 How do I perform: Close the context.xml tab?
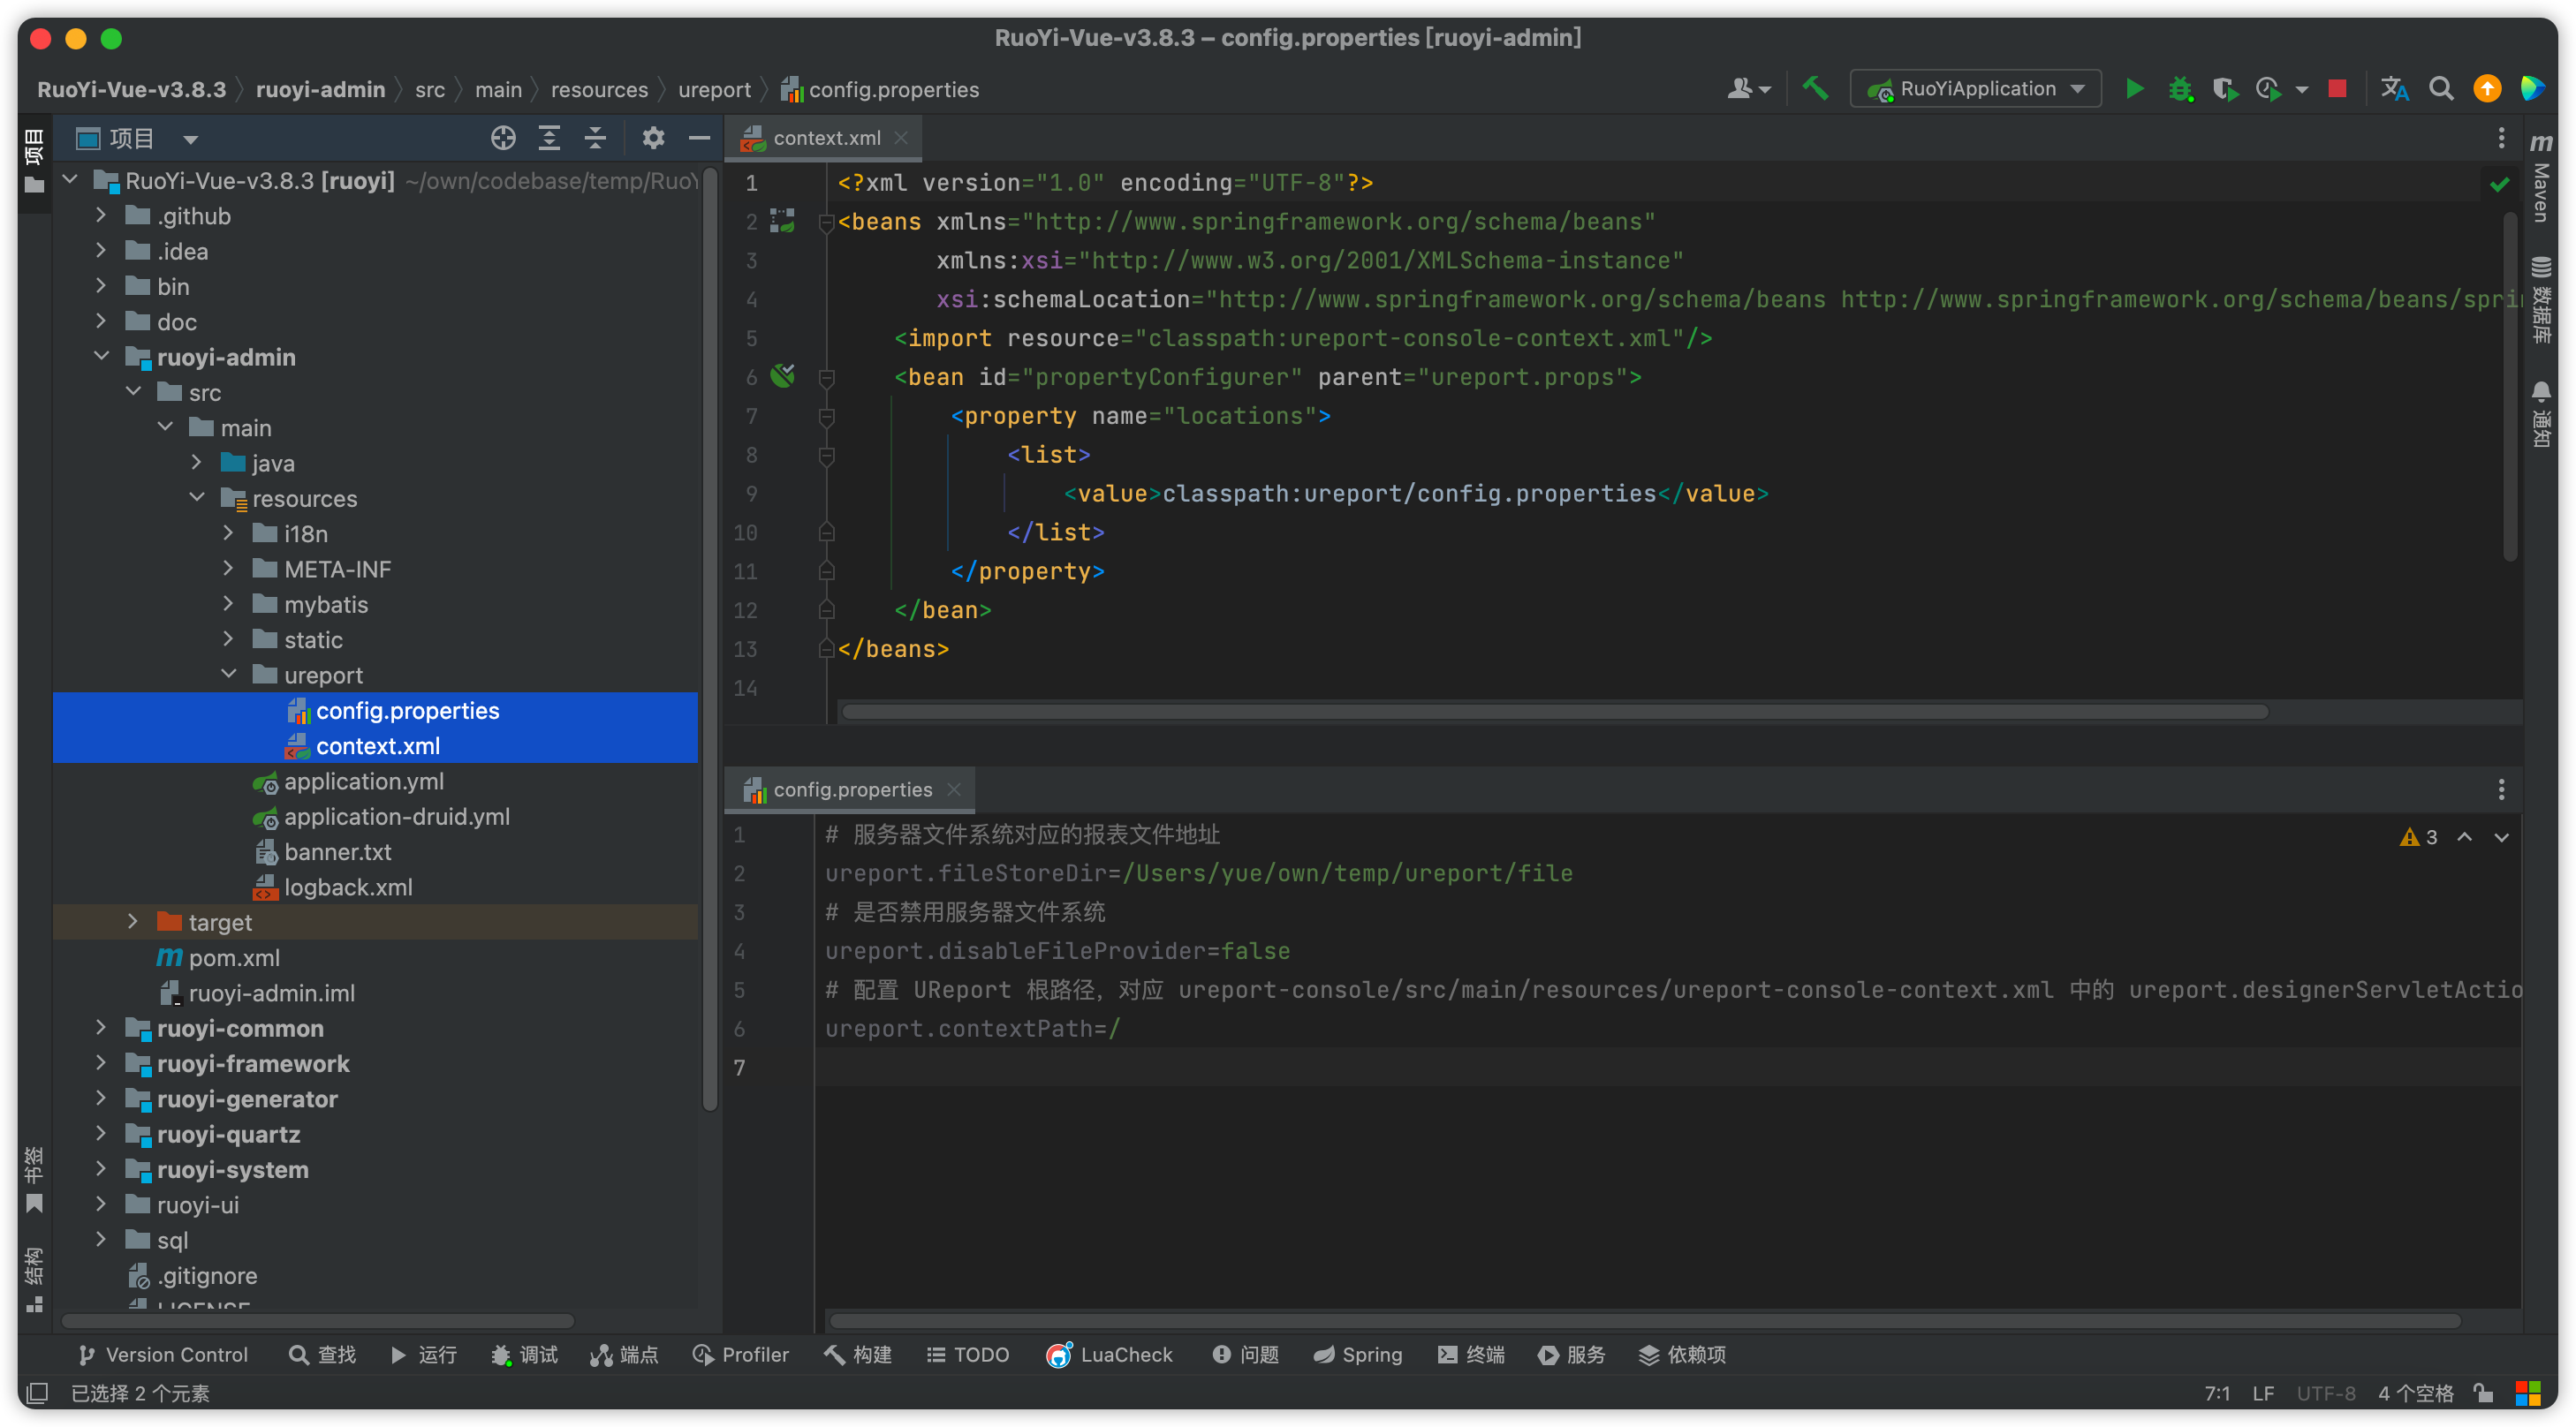901,138
